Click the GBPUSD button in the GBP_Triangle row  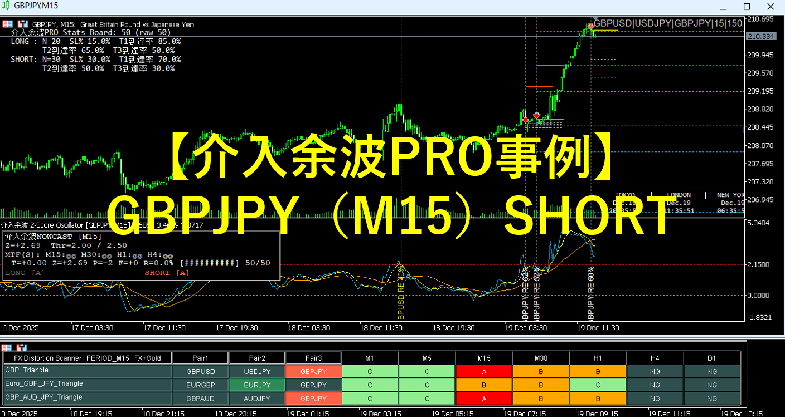coord(200,371)
